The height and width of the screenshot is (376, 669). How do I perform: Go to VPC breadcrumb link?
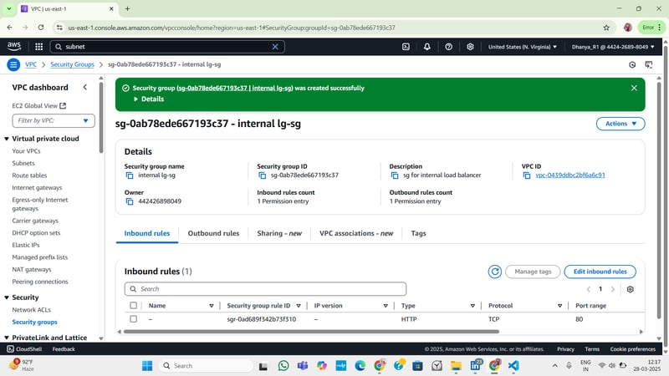[31, 64]
